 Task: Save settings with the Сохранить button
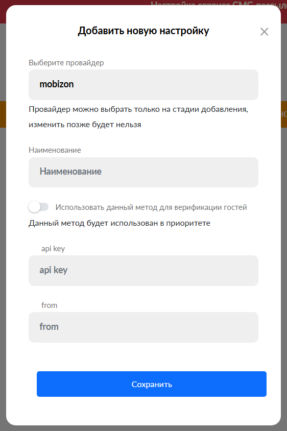pos(152,384)
